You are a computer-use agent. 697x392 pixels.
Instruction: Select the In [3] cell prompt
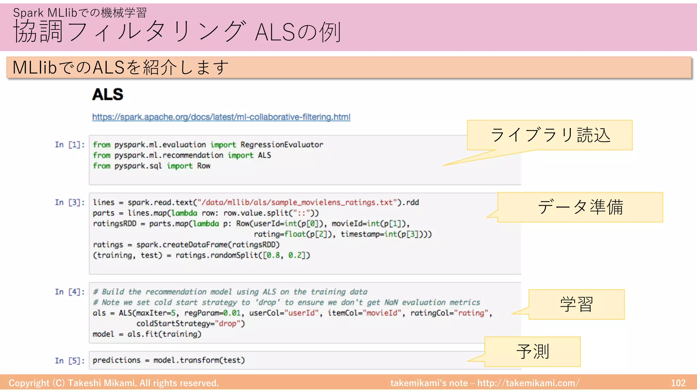tap(70, 202)
